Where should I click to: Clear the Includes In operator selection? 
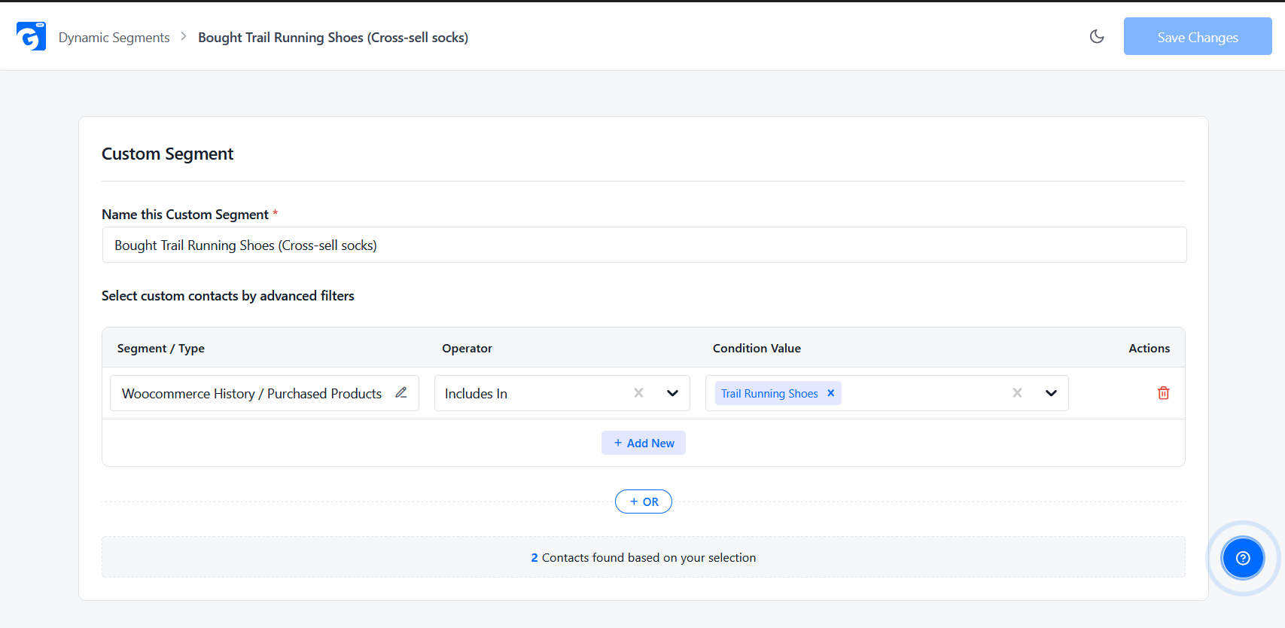(x=638, y=393)
